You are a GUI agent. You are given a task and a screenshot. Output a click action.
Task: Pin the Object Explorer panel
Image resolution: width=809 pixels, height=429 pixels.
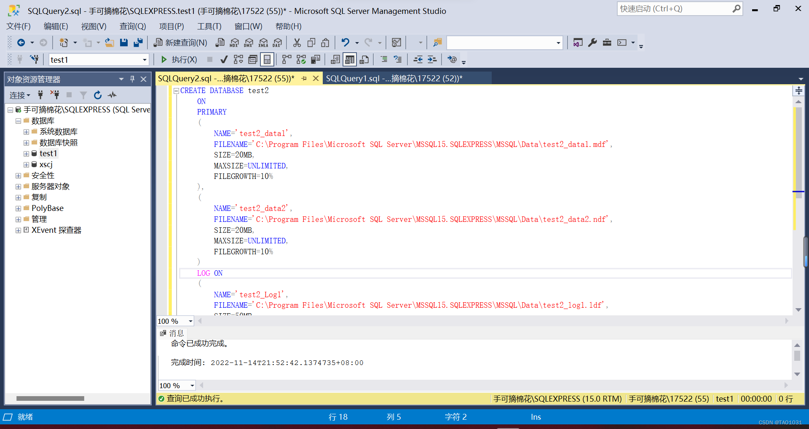pos(132,79)
